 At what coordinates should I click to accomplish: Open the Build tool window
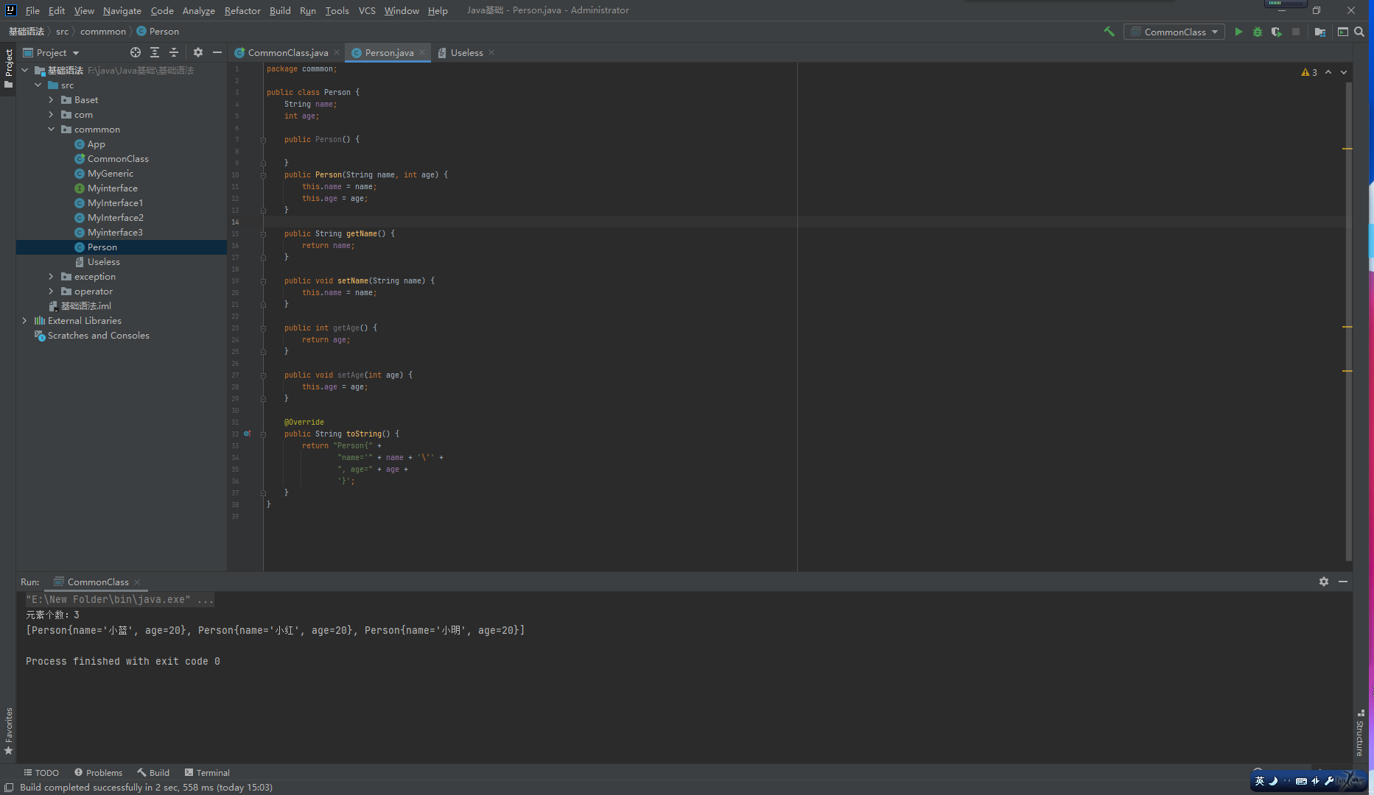153,772
